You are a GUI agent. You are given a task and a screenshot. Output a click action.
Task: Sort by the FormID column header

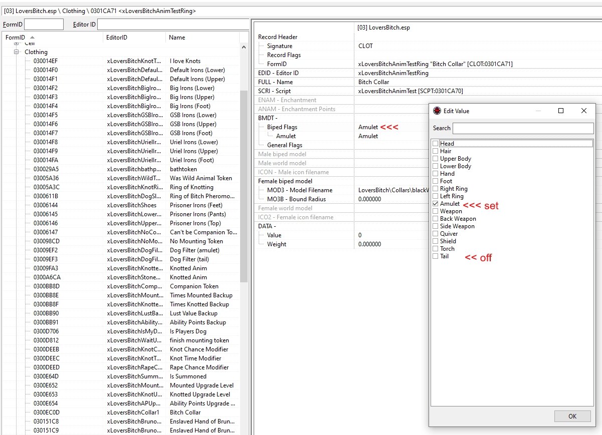pyautogui.click(x=52, y=37)
